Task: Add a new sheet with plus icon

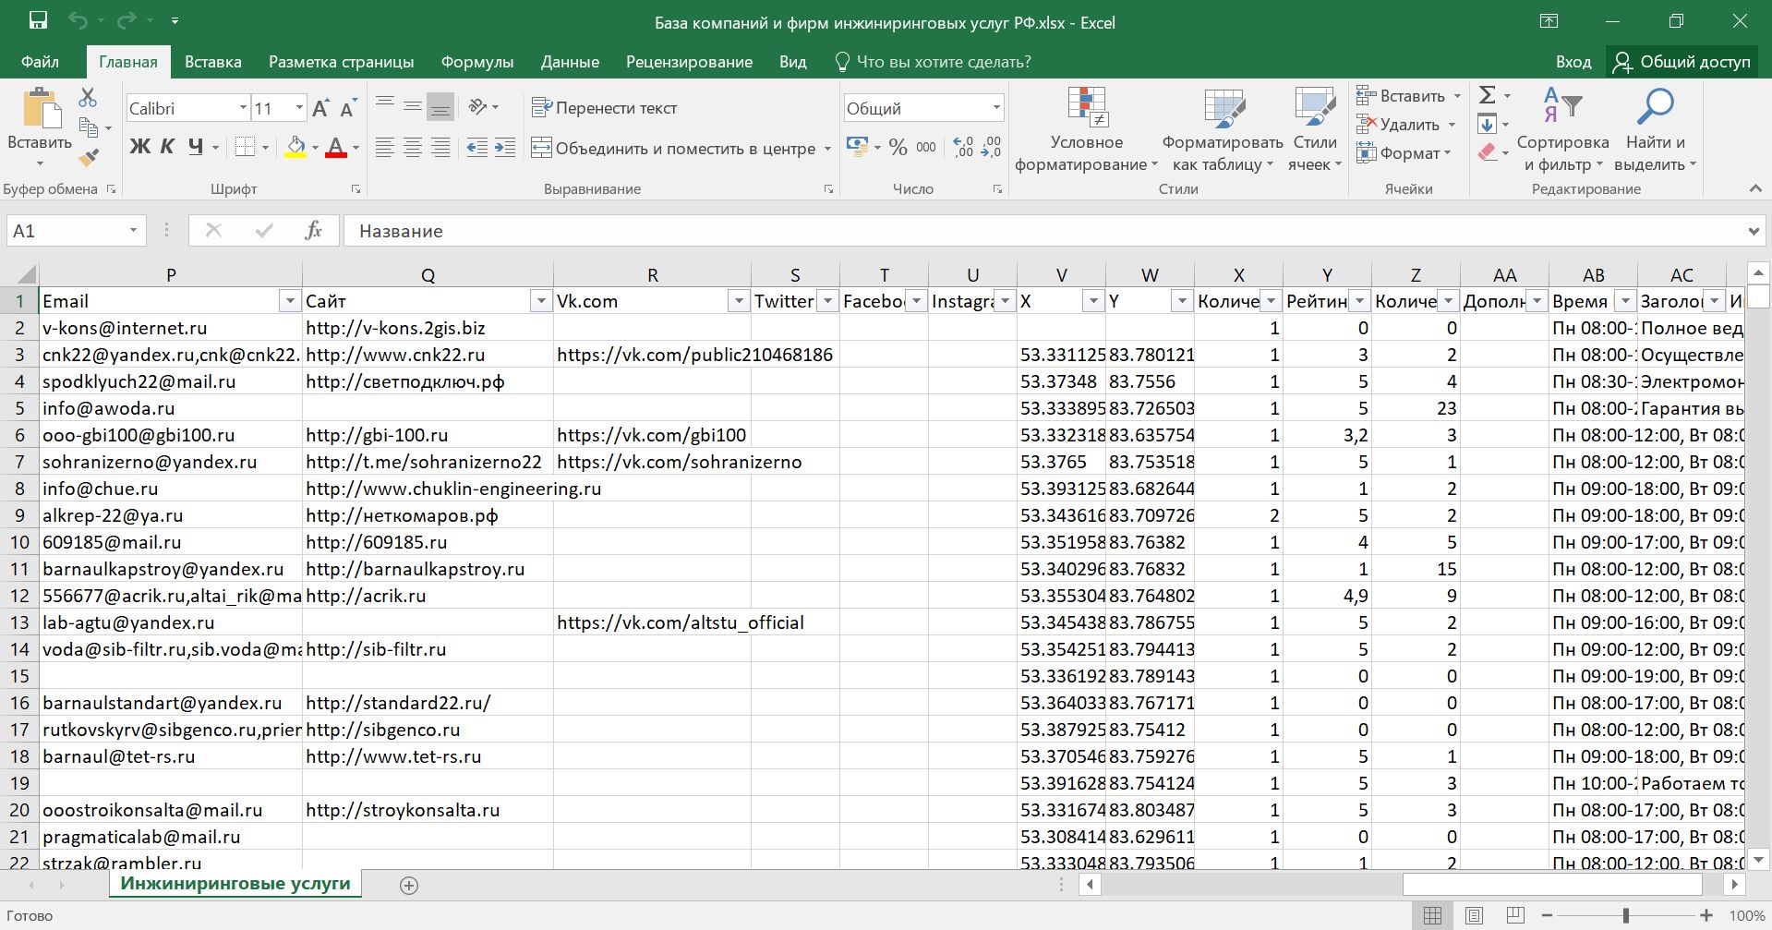Action: [409, 885]
